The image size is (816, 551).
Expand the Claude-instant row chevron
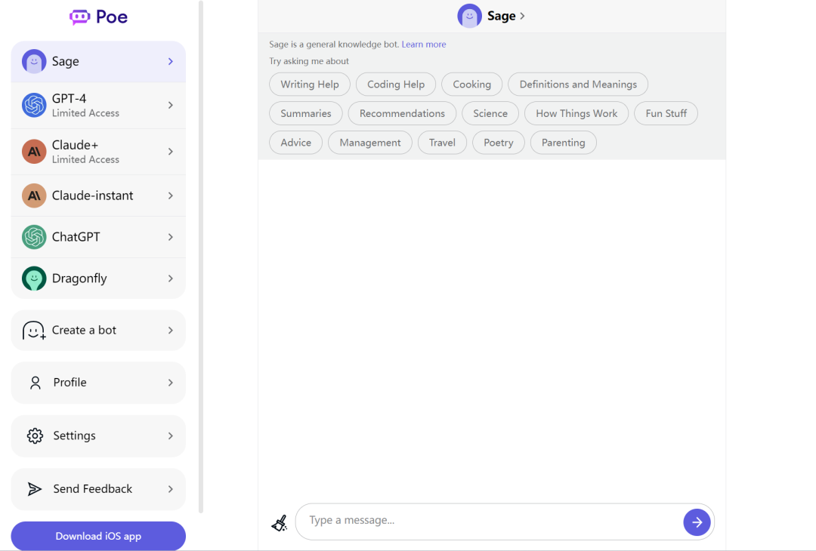point(171,195)
